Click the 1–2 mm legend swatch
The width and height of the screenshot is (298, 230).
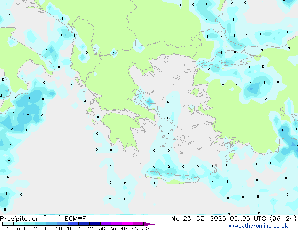coord(30,224)
